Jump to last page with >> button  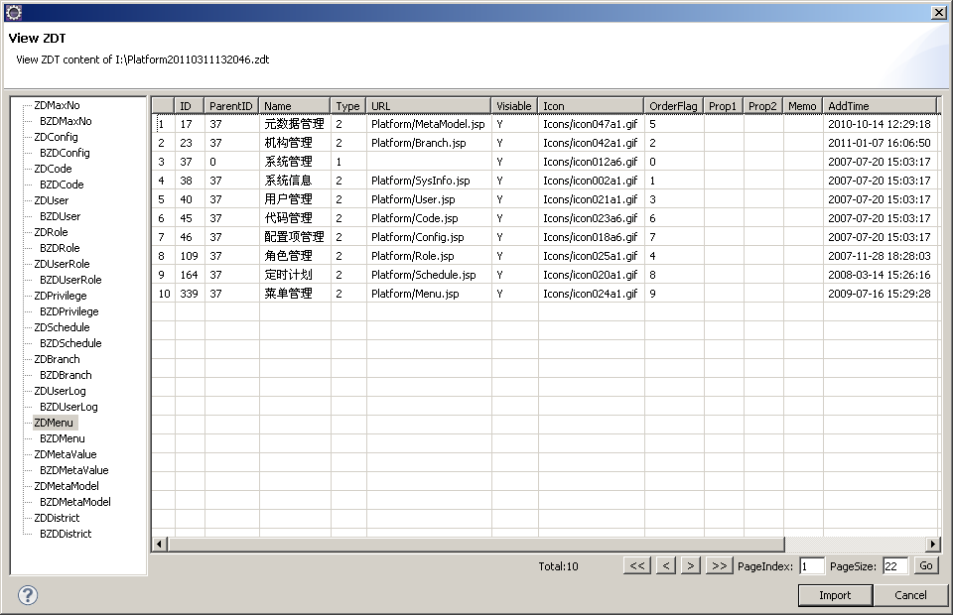click(x=719, y=565)
